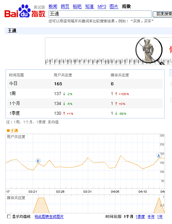Set time range to 半年
Screen dimensions: 172x224
pyautogui.click(x=151, y=217)
